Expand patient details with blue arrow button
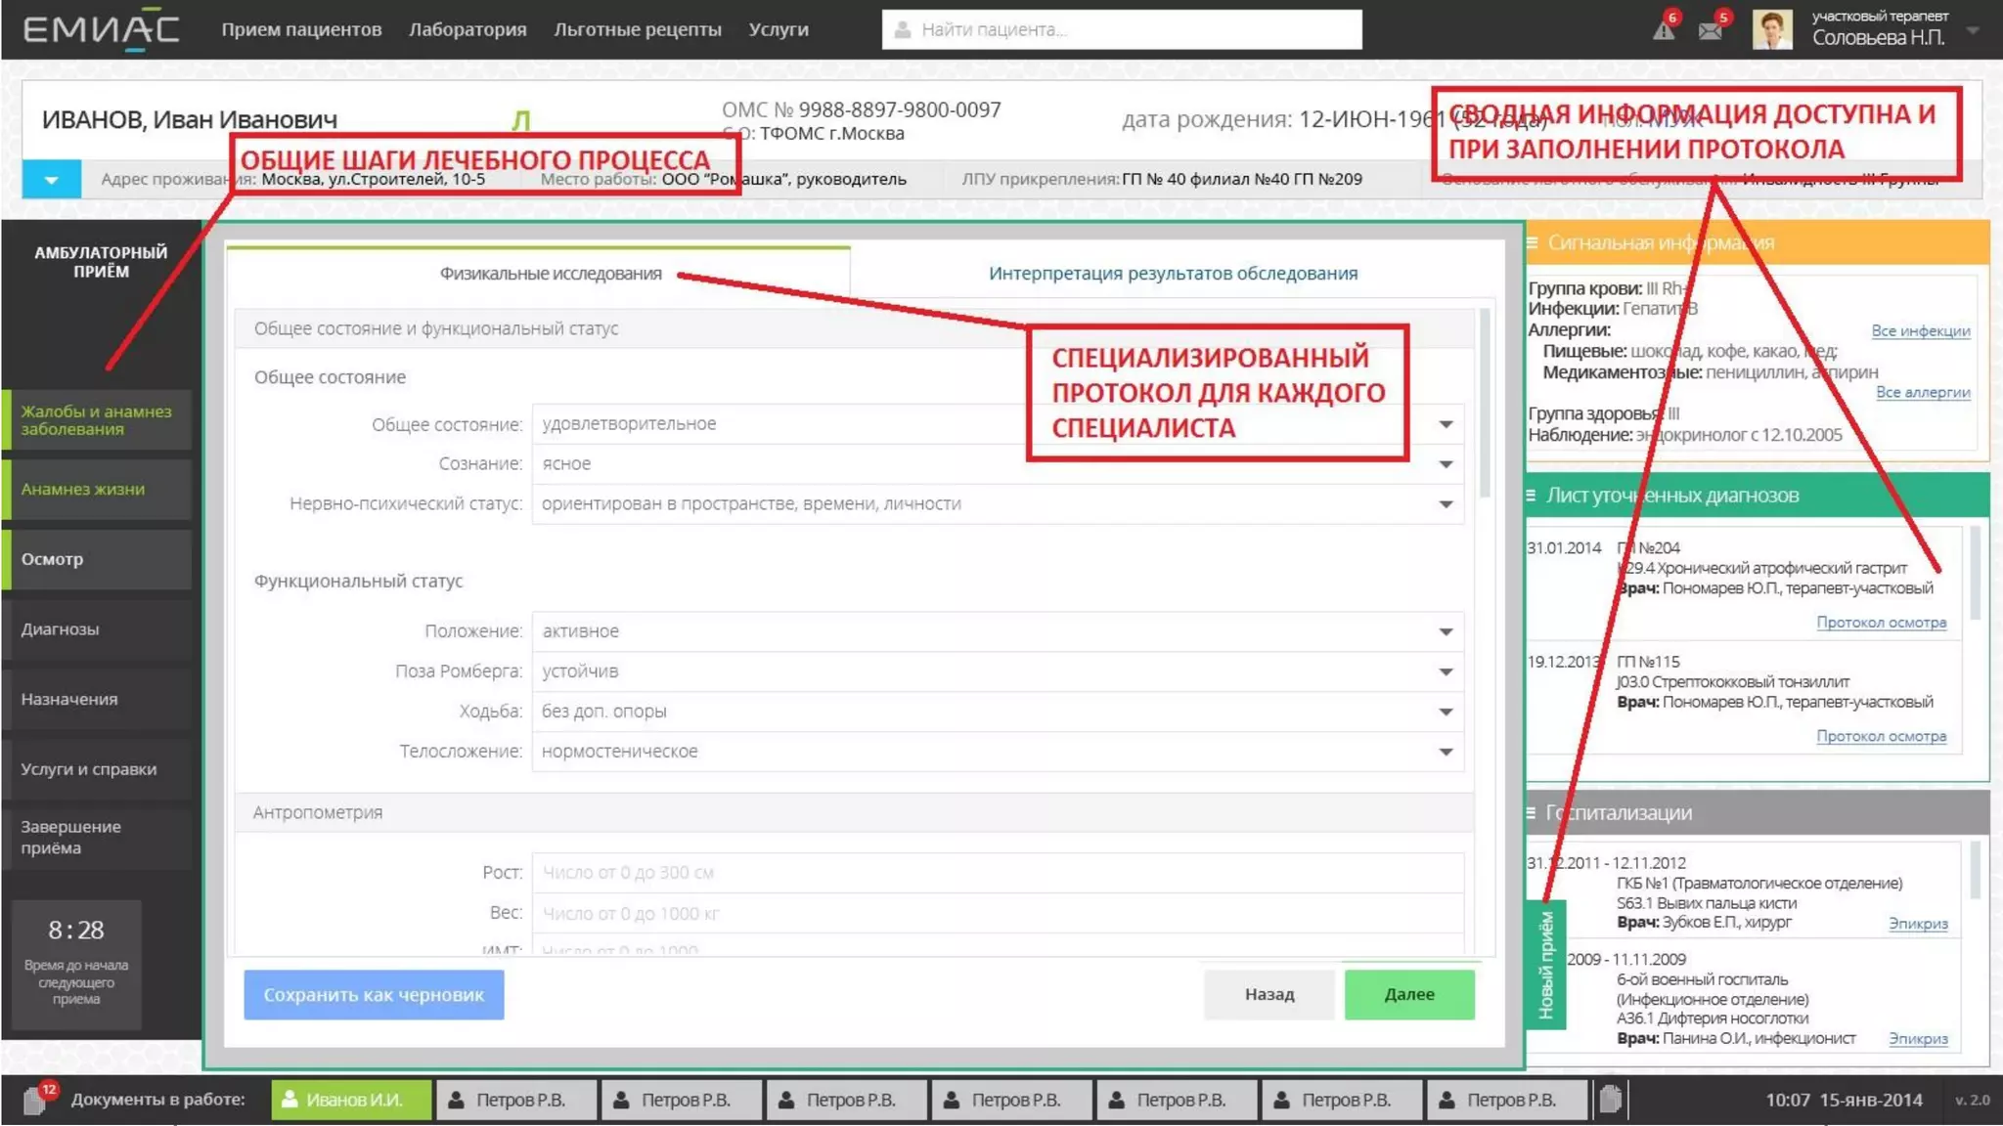This screenshot has height=1126, width=2003. click(x=51, y=180)
